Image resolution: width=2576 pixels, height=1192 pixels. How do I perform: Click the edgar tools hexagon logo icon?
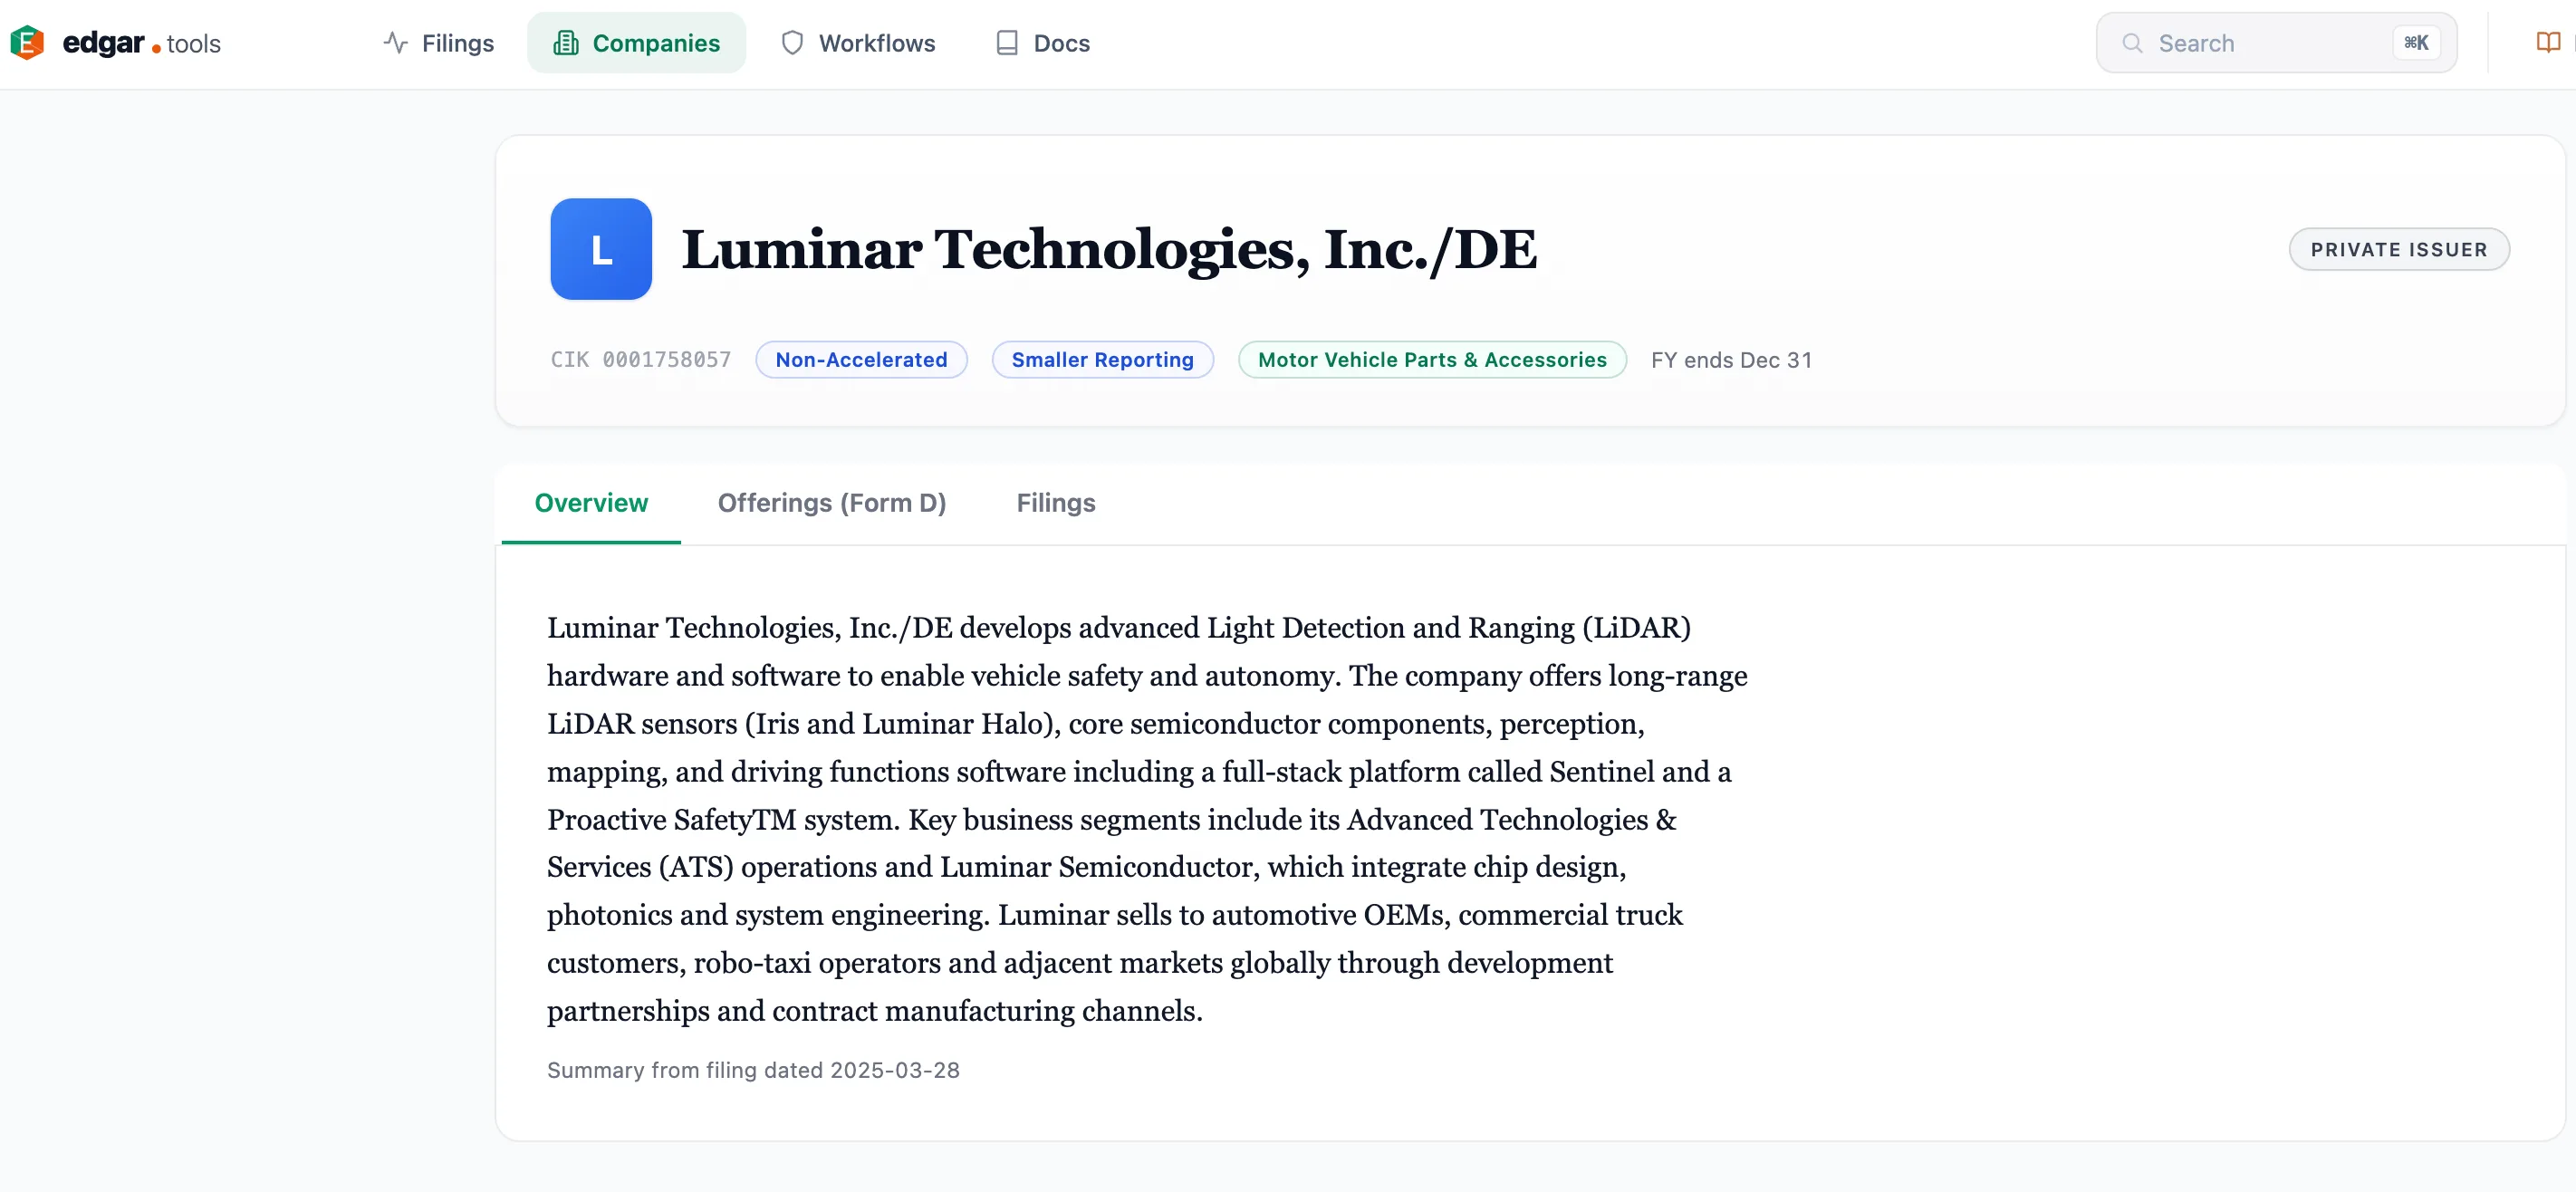(x=27, y=43)
